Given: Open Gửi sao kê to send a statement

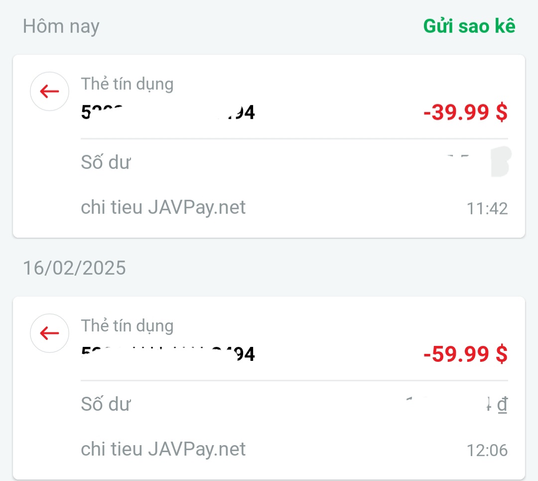Looking at the screenshot, I should [x=468, y=26].
